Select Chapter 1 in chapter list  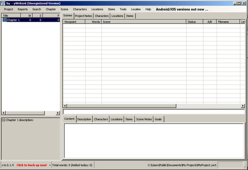pos(31,20)
